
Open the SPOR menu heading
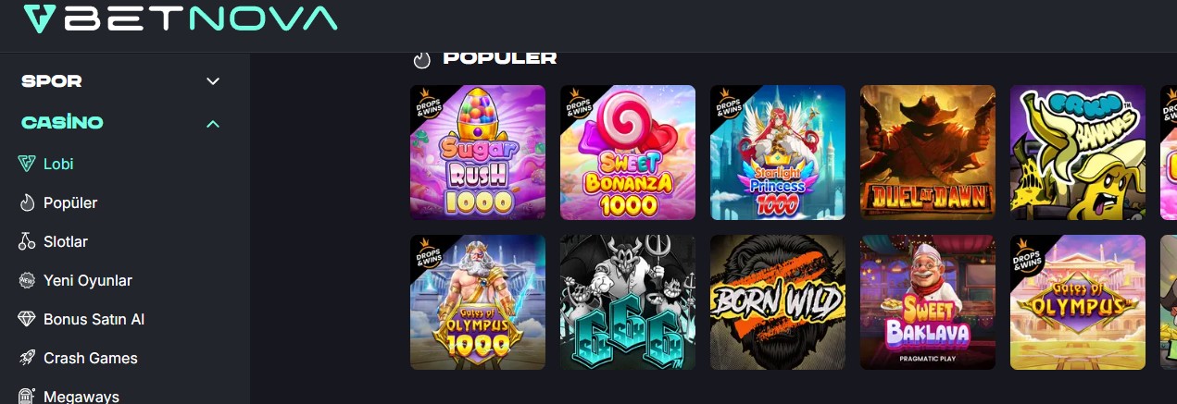point(52,81)
